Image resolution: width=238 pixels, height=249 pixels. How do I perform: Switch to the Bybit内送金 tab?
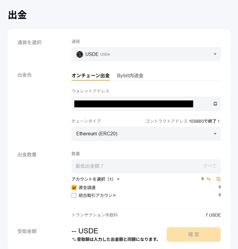coord(130,76)
